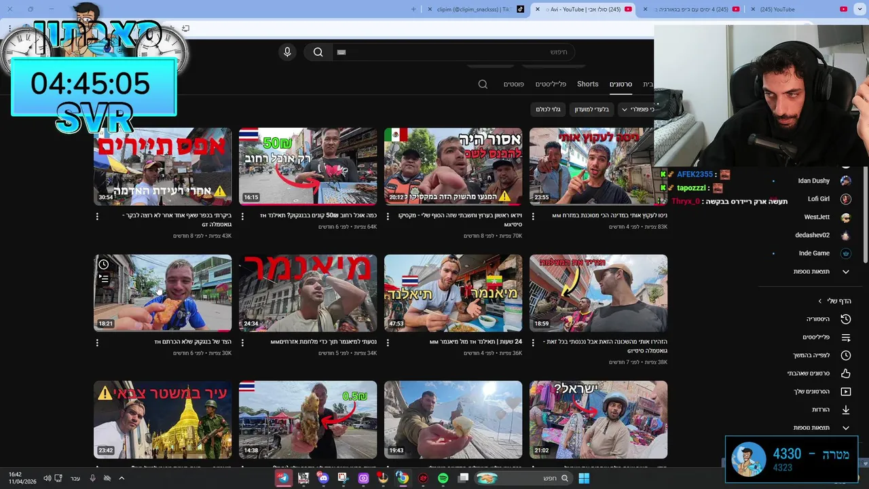The height and width of the screenshot is (489, 869).
Task: Click the Windows Start button
Action: point(584,478)
